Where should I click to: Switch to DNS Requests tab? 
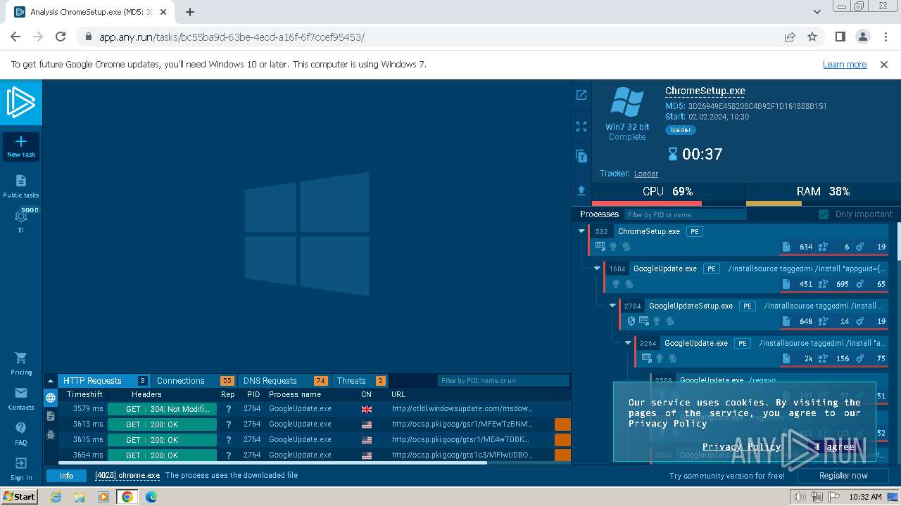coord(284,381)
